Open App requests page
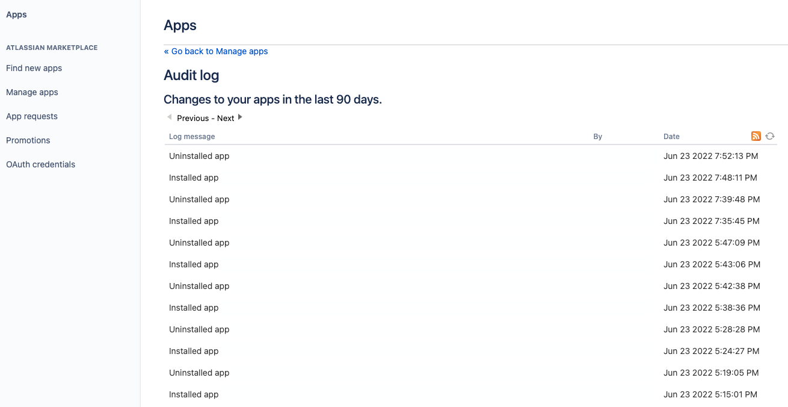 click(x=32, y=116)
